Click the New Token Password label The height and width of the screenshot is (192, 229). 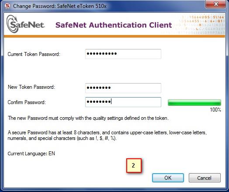(31, 87)
